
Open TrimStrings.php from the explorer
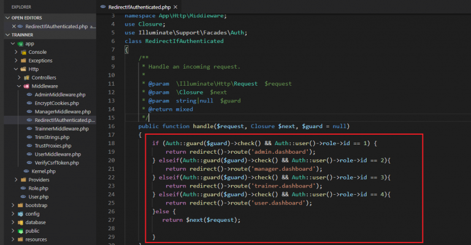click(52, 137)
